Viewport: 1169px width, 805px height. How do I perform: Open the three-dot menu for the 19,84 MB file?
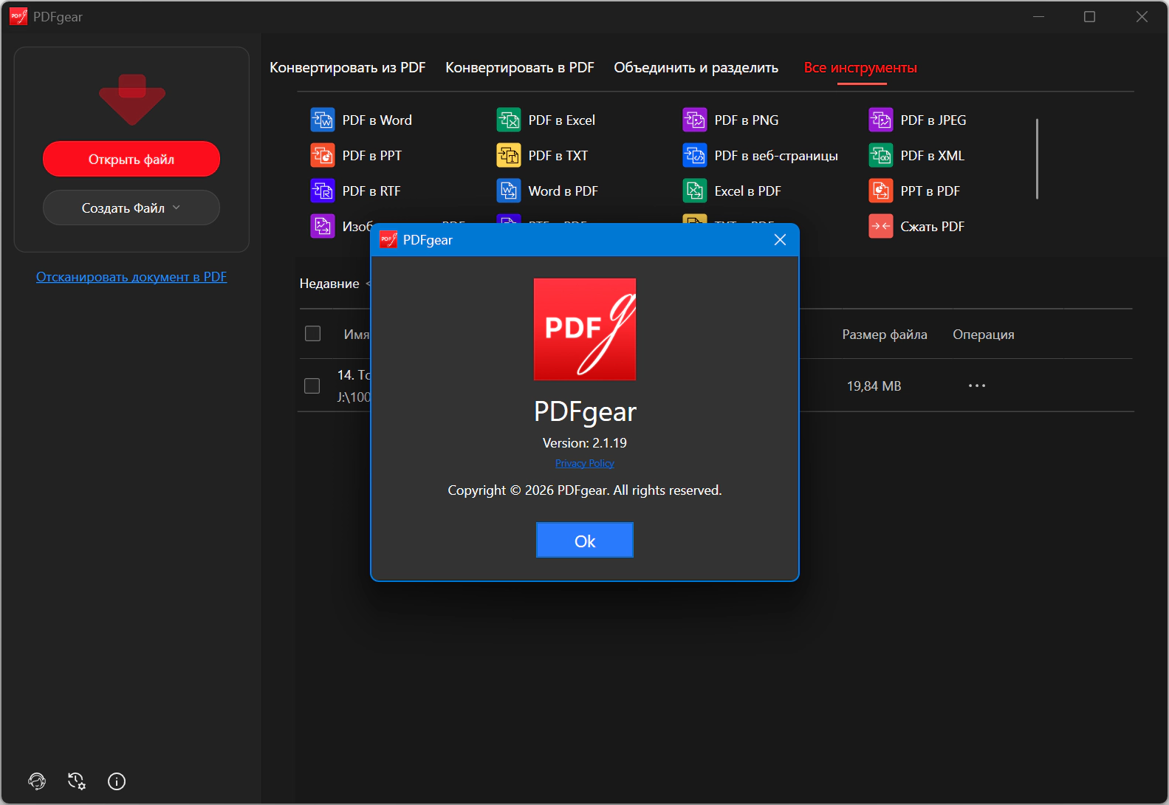pos(977,386)
